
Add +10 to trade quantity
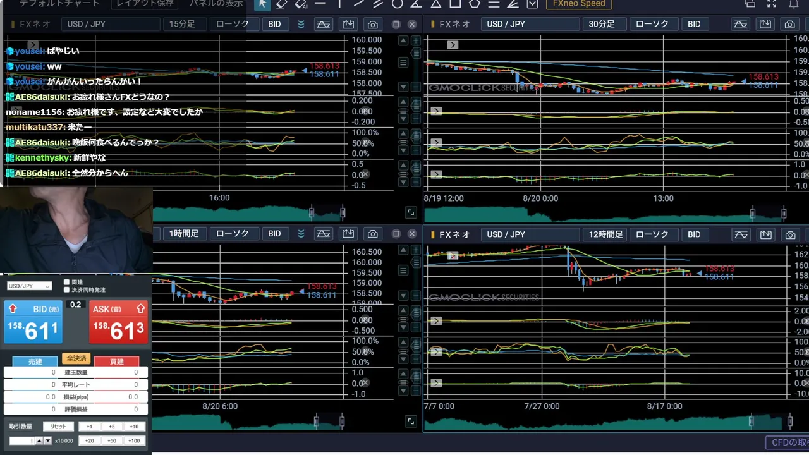point(133,427)
